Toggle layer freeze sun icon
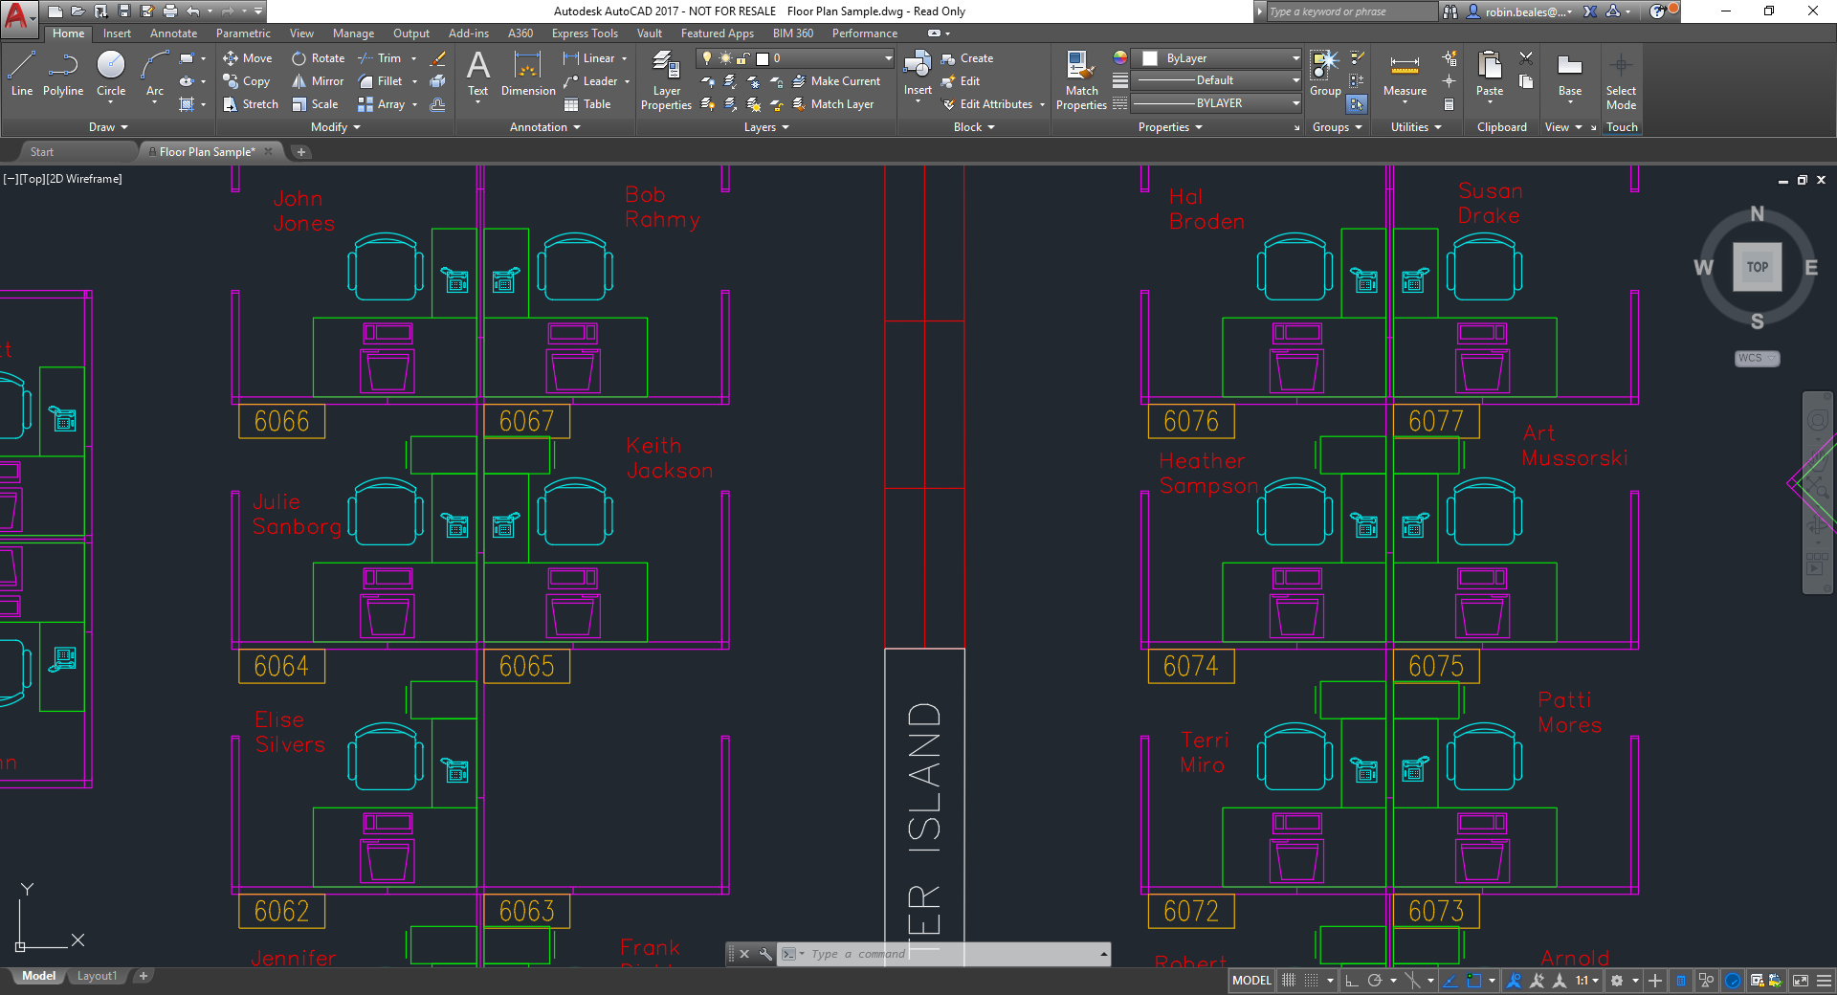 coord(725,57)
